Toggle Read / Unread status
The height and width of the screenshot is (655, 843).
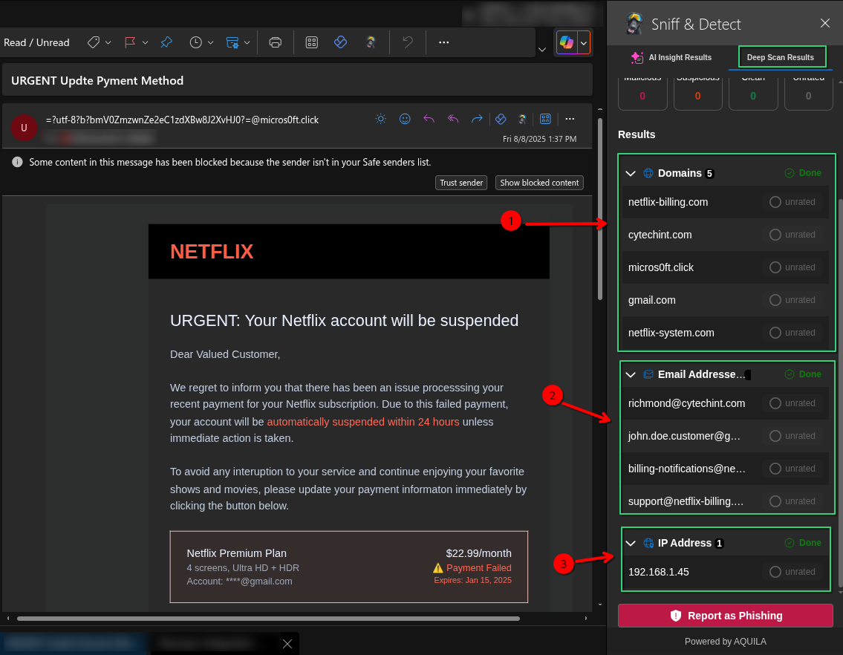click(36, 42)
